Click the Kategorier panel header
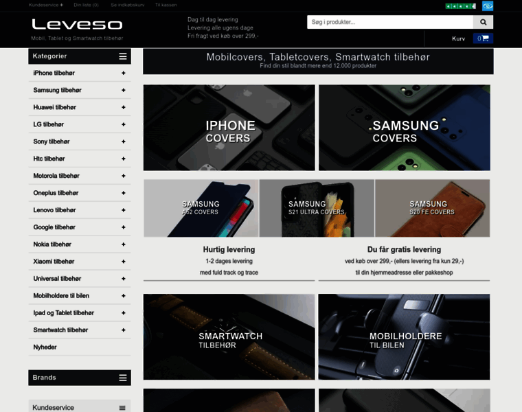Image resolution: width=522 pixels, height=412 pixels. [80, 56]
